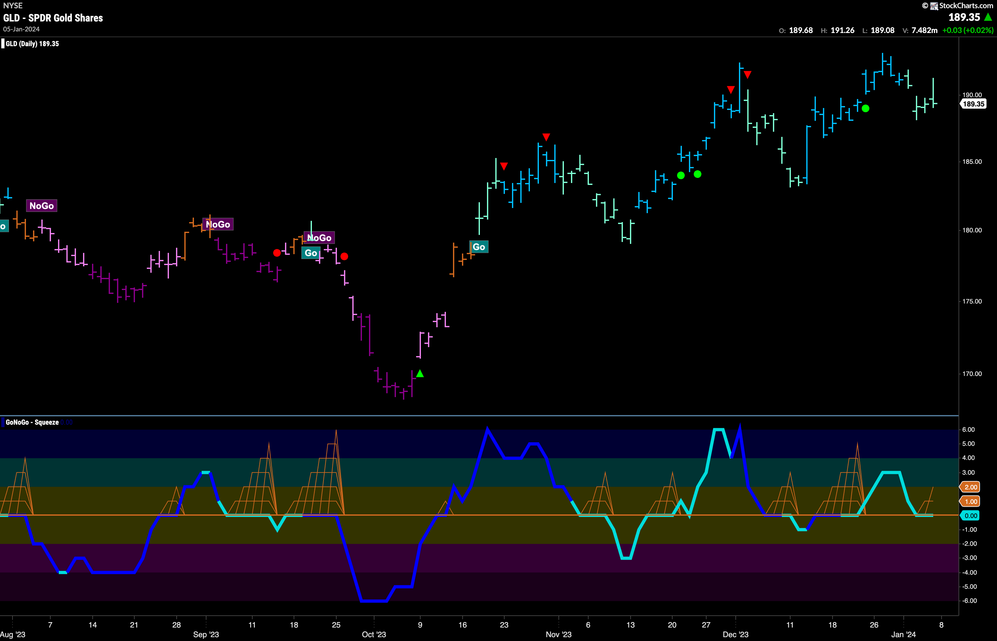This screenshot has width=997, height=641.
Task: Click the green up-triangle marker near October 9
Action: coord(420,373)
